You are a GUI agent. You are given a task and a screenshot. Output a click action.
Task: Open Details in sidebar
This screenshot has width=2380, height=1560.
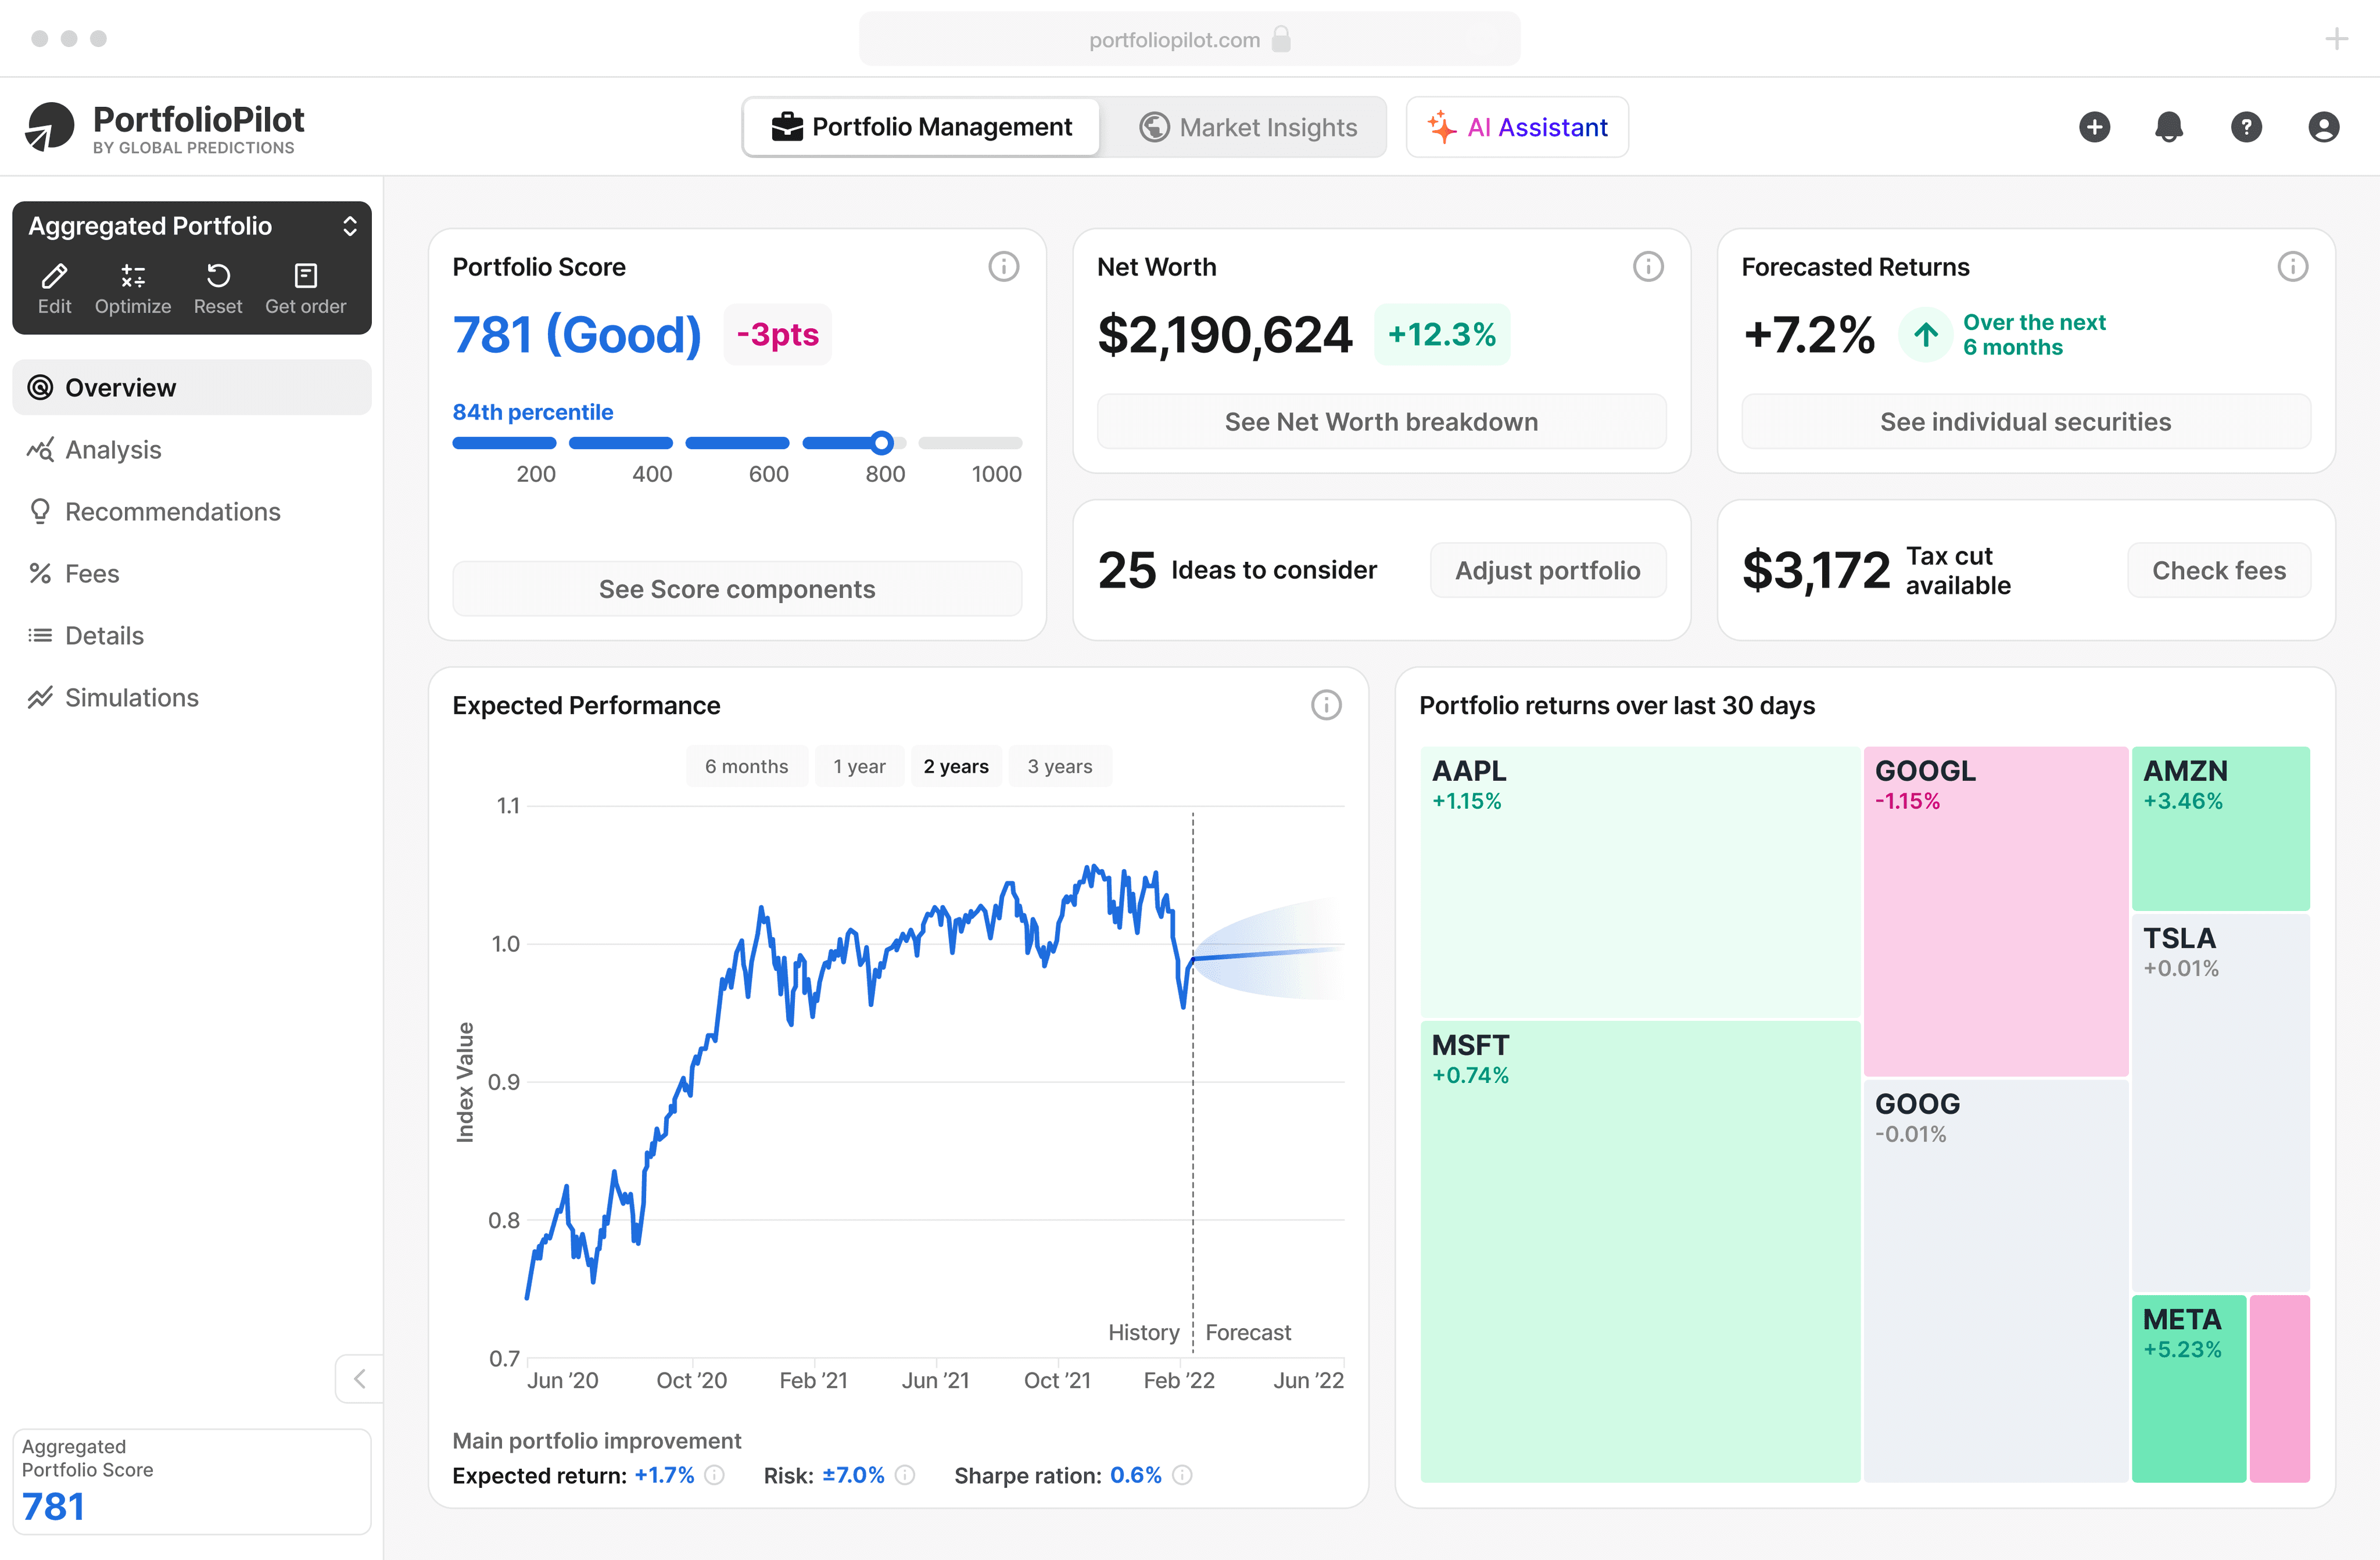[191, 636]
